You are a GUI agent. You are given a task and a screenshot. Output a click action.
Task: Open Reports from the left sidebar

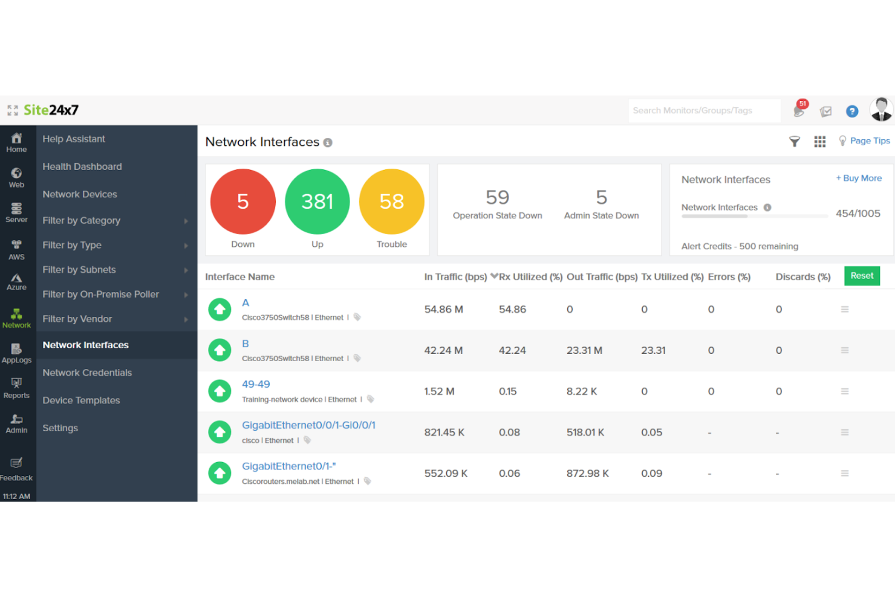[16, 387]
